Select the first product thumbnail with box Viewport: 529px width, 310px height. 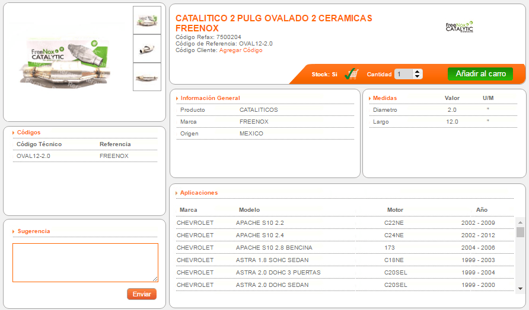click(147, 20)
